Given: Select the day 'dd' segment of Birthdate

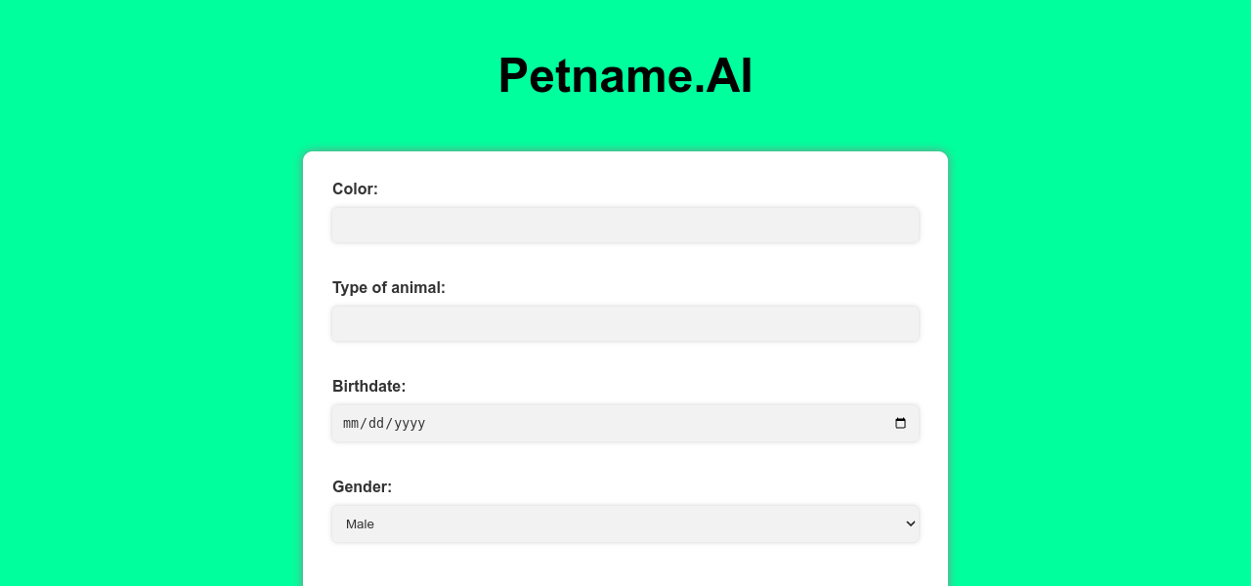Looking at the screenshot, I should pos(378,424).
